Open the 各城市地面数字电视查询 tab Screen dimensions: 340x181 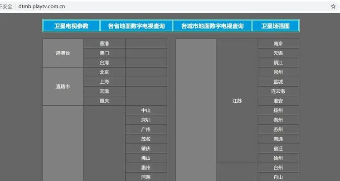pos(213,26)
